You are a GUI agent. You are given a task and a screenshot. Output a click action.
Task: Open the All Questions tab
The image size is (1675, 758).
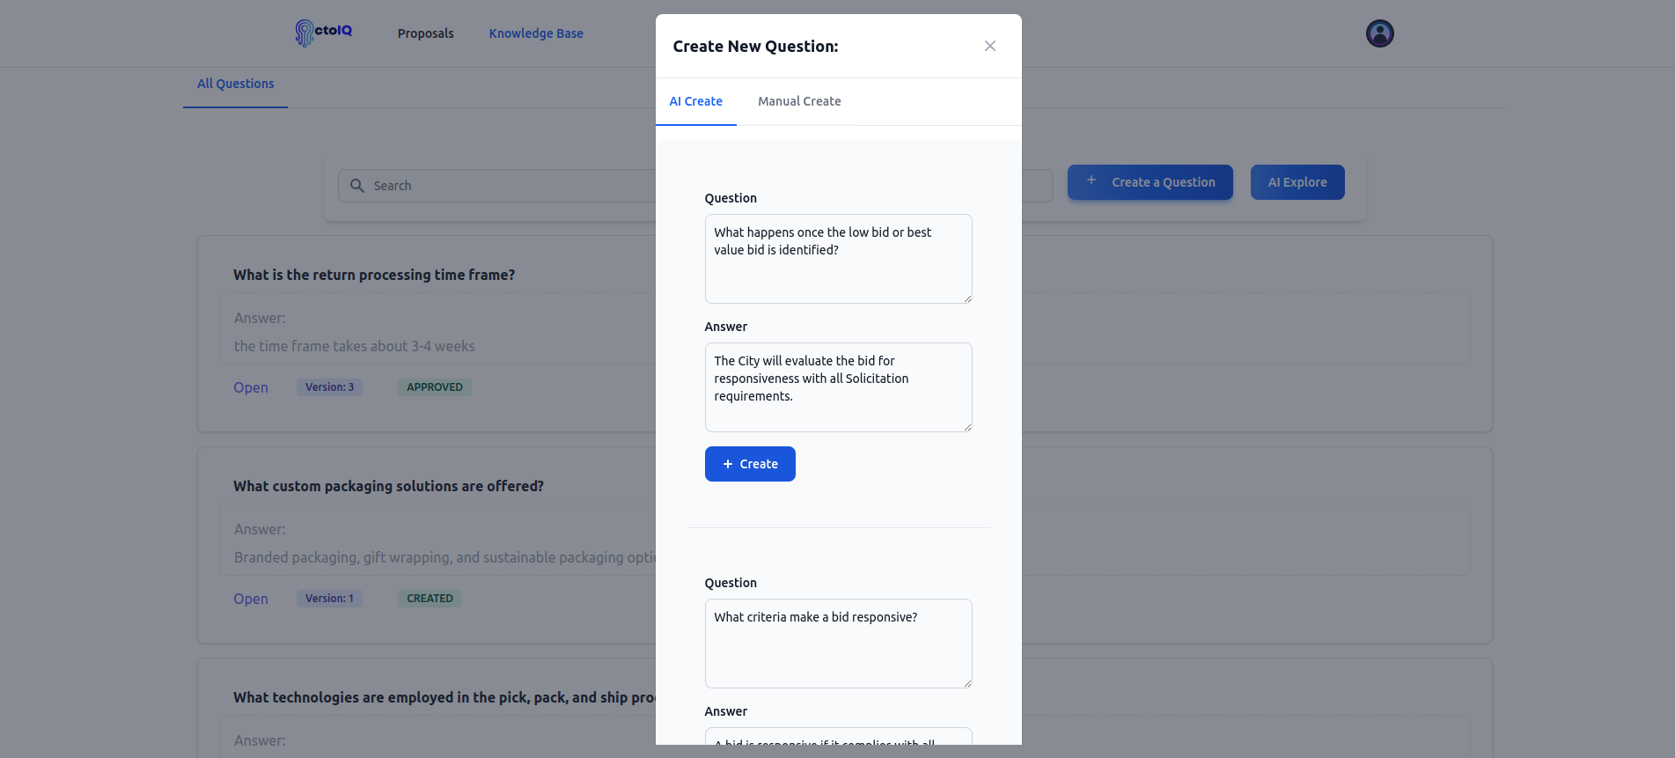(235, 84)
